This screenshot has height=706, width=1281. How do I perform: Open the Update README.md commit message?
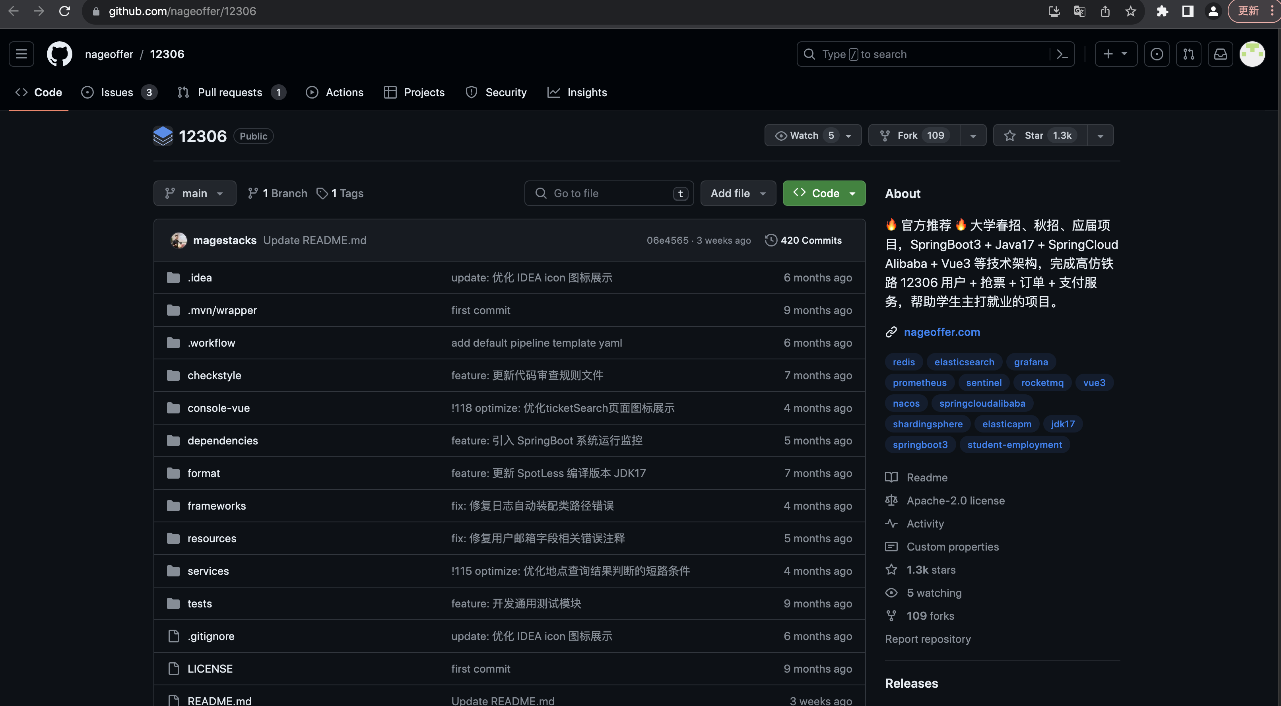[x=315, y=240]
